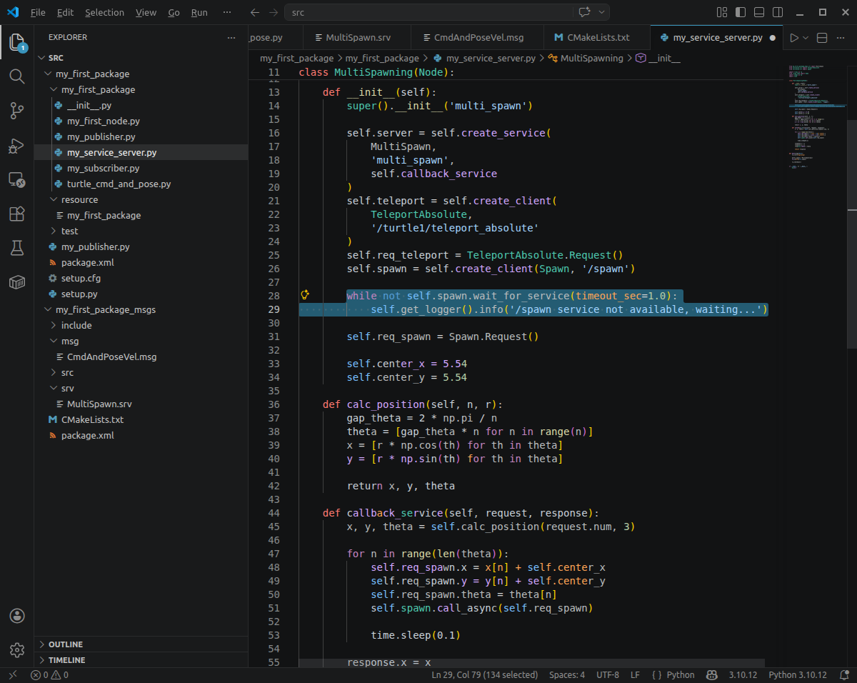Click the __init__ breadcrumb item
The height and width of the screenshot is (683, 857).
tap(658, 58)
